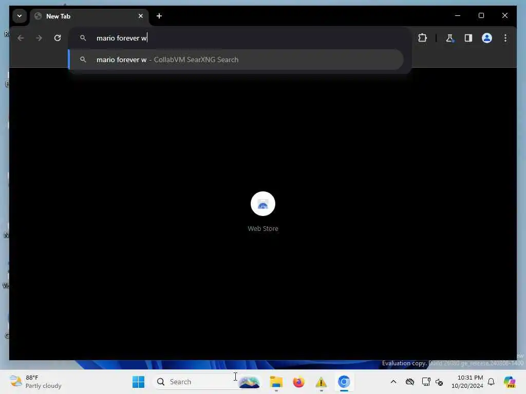Open the weather widget showing 88°F
The width and height of the screenshot is (526, 394).
point(35,382)
